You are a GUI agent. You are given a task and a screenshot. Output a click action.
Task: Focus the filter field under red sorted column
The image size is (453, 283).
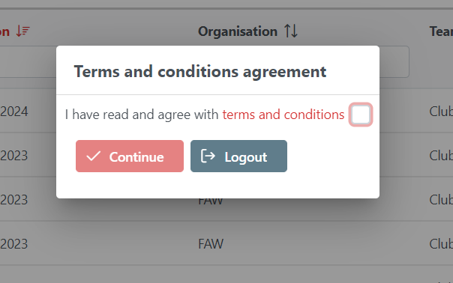(x=28, y=61)
